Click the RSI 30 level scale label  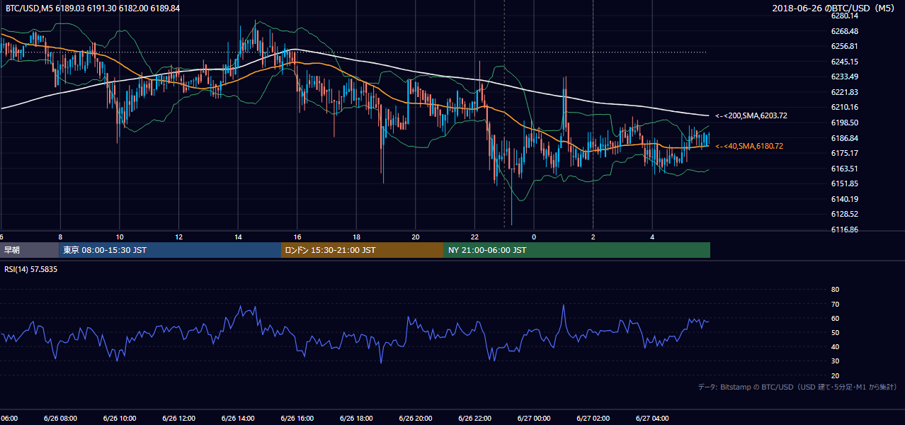coord(835,361)
